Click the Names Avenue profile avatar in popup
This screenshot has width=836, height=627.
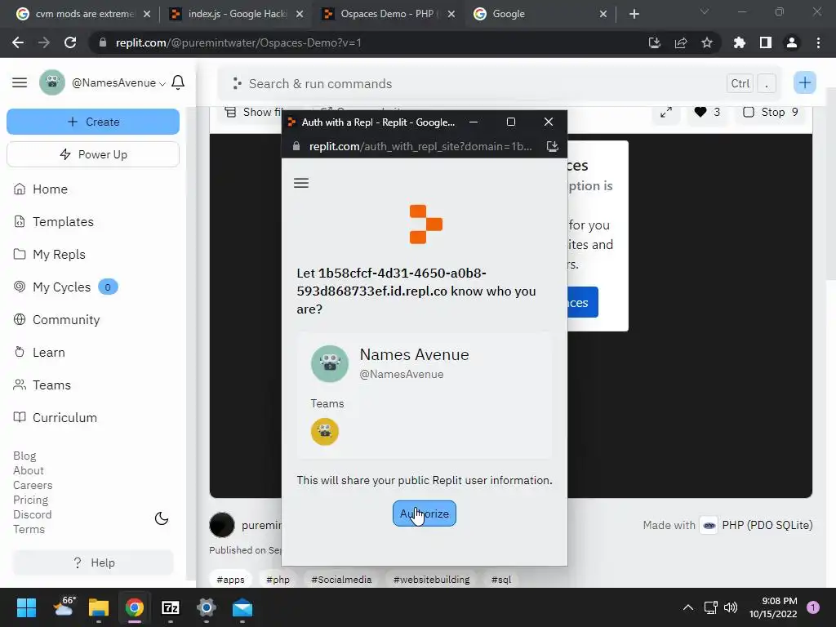coord(330,363)
